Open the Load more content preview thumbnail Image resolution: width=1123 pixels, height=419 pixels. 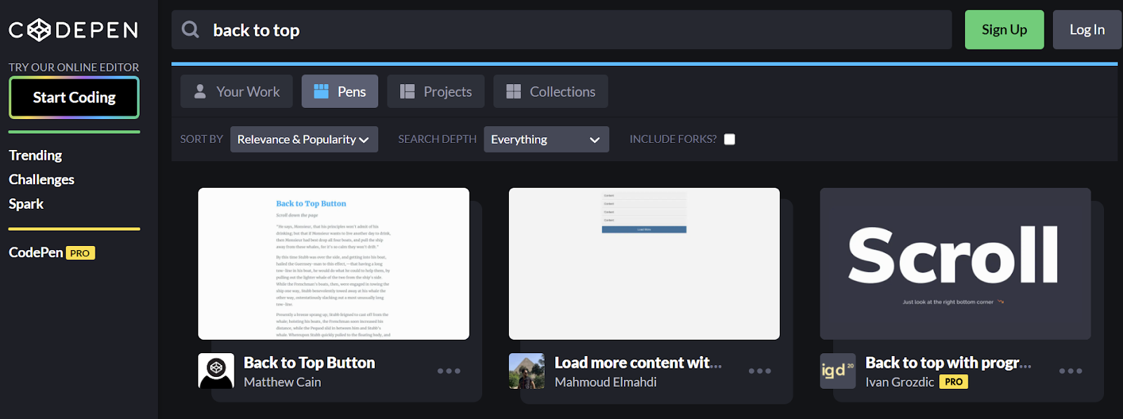[x=644, y=263]
